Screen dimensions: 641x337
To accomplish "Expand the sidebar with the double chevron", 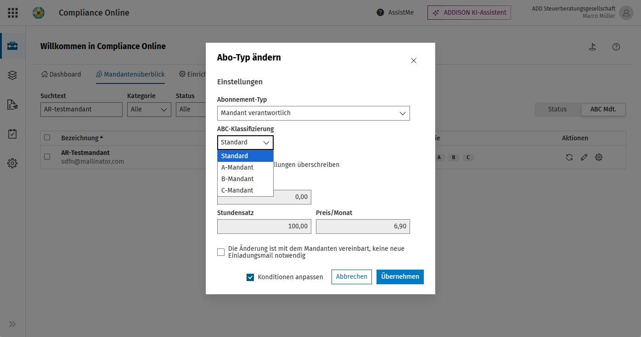I will click(x=12, y=324).
